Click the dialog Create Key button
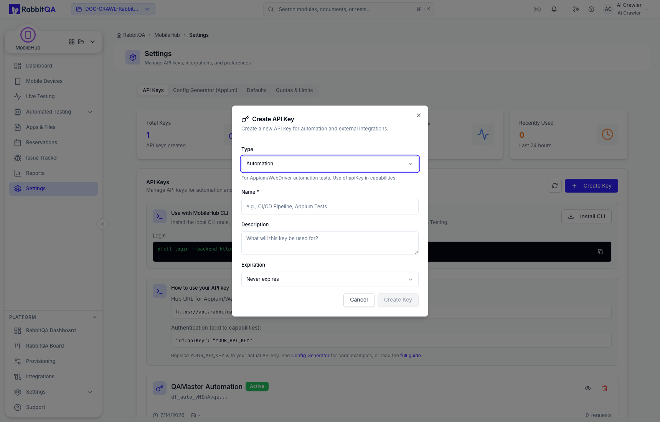Image resolution: width=660 pixels, height=422 pixels. 398,300
